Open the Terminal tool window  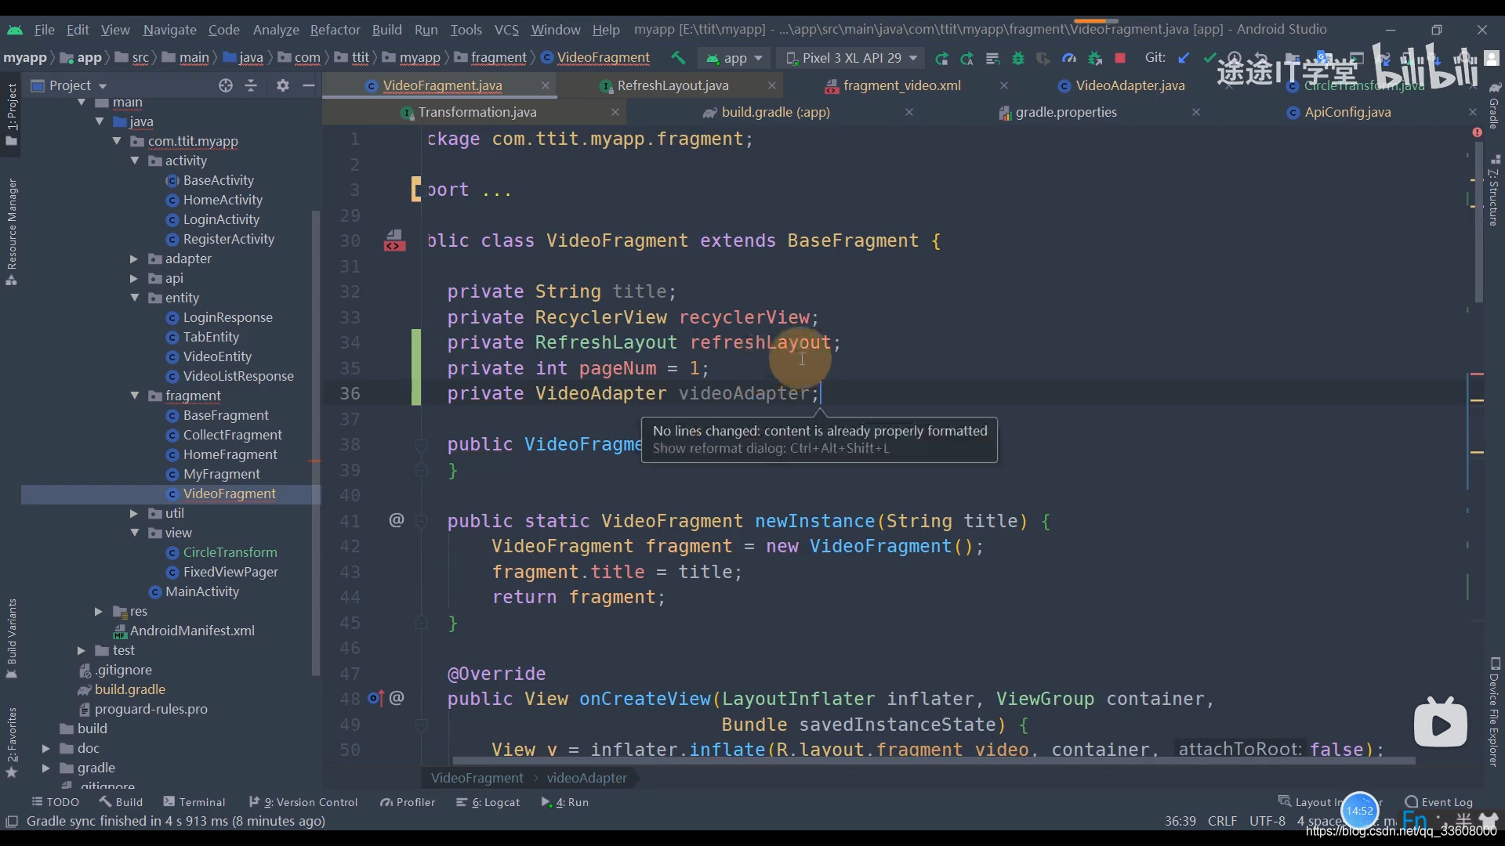coord(194,802)
